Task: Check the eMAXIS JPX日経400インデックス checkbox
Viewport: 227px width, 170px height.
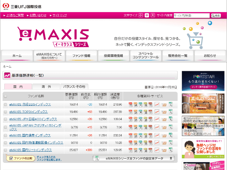Action: 5,119
